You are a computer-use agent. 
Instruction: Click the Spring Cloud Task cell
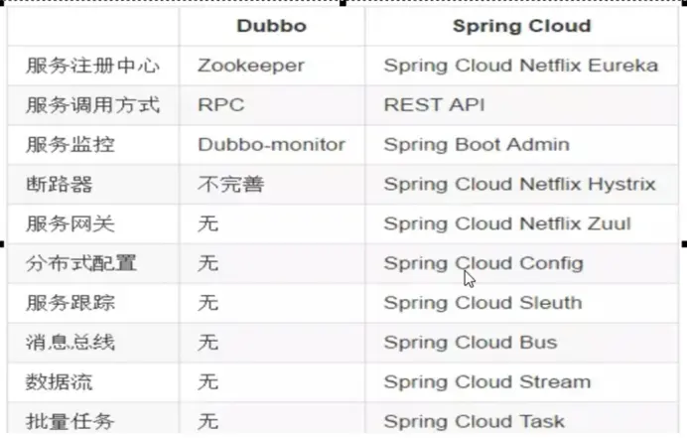(x=474, y=421)
